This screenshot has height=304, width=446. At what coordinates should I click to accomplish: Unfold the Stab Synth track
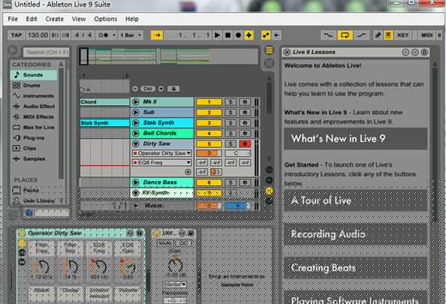point(136,123)
